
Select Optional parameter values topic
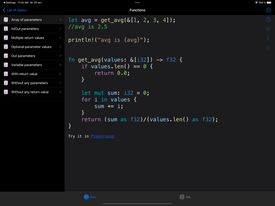pos(32,47)
